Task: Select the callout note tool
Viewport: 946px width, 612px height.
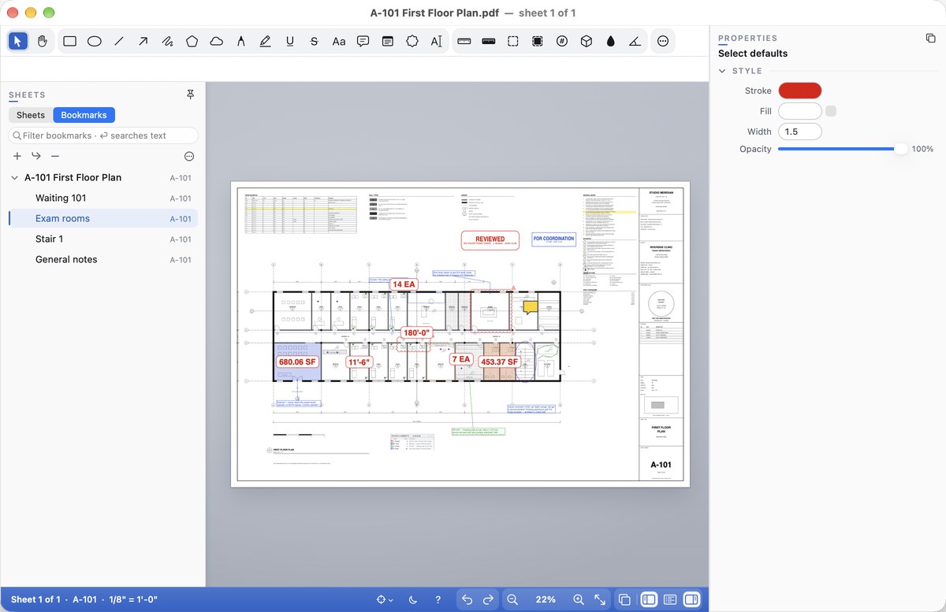Action: (x=388, y=41)
